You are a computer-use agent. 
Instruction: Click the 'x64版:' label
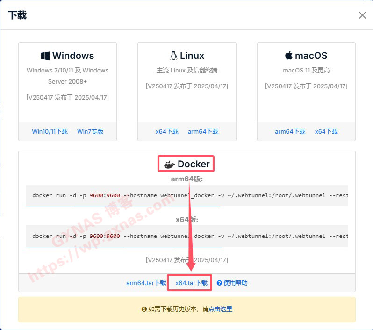pyautogui.click(x=187, y=220)
